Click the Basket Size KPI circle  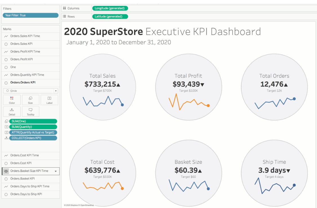pyautogui.click(x=189, y=173)
